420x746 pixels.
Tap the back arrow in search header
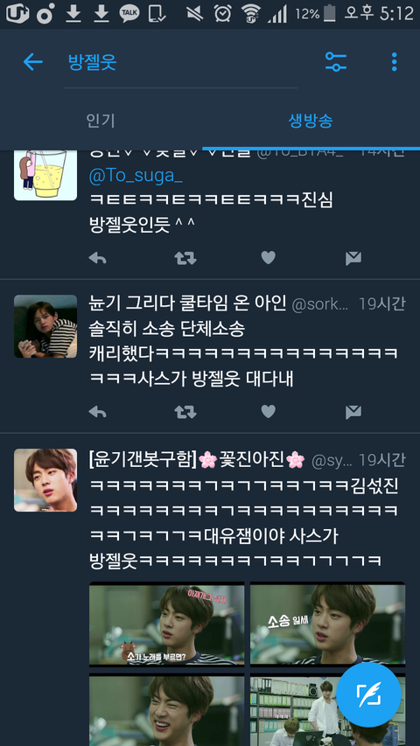click(33, 62)
